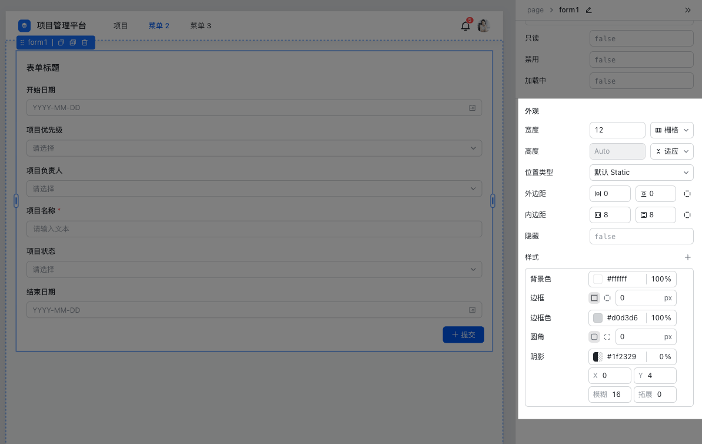Open the 项目优先级 dropdown
Viewport: 702px width, 444px height.
[x=254, y=148]
